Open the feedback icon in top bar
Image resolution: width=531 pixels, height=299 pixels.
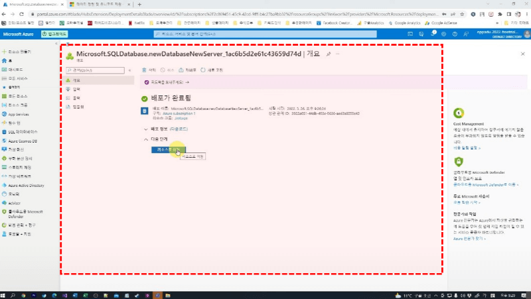pyautogui.click(x=466, y=34)
